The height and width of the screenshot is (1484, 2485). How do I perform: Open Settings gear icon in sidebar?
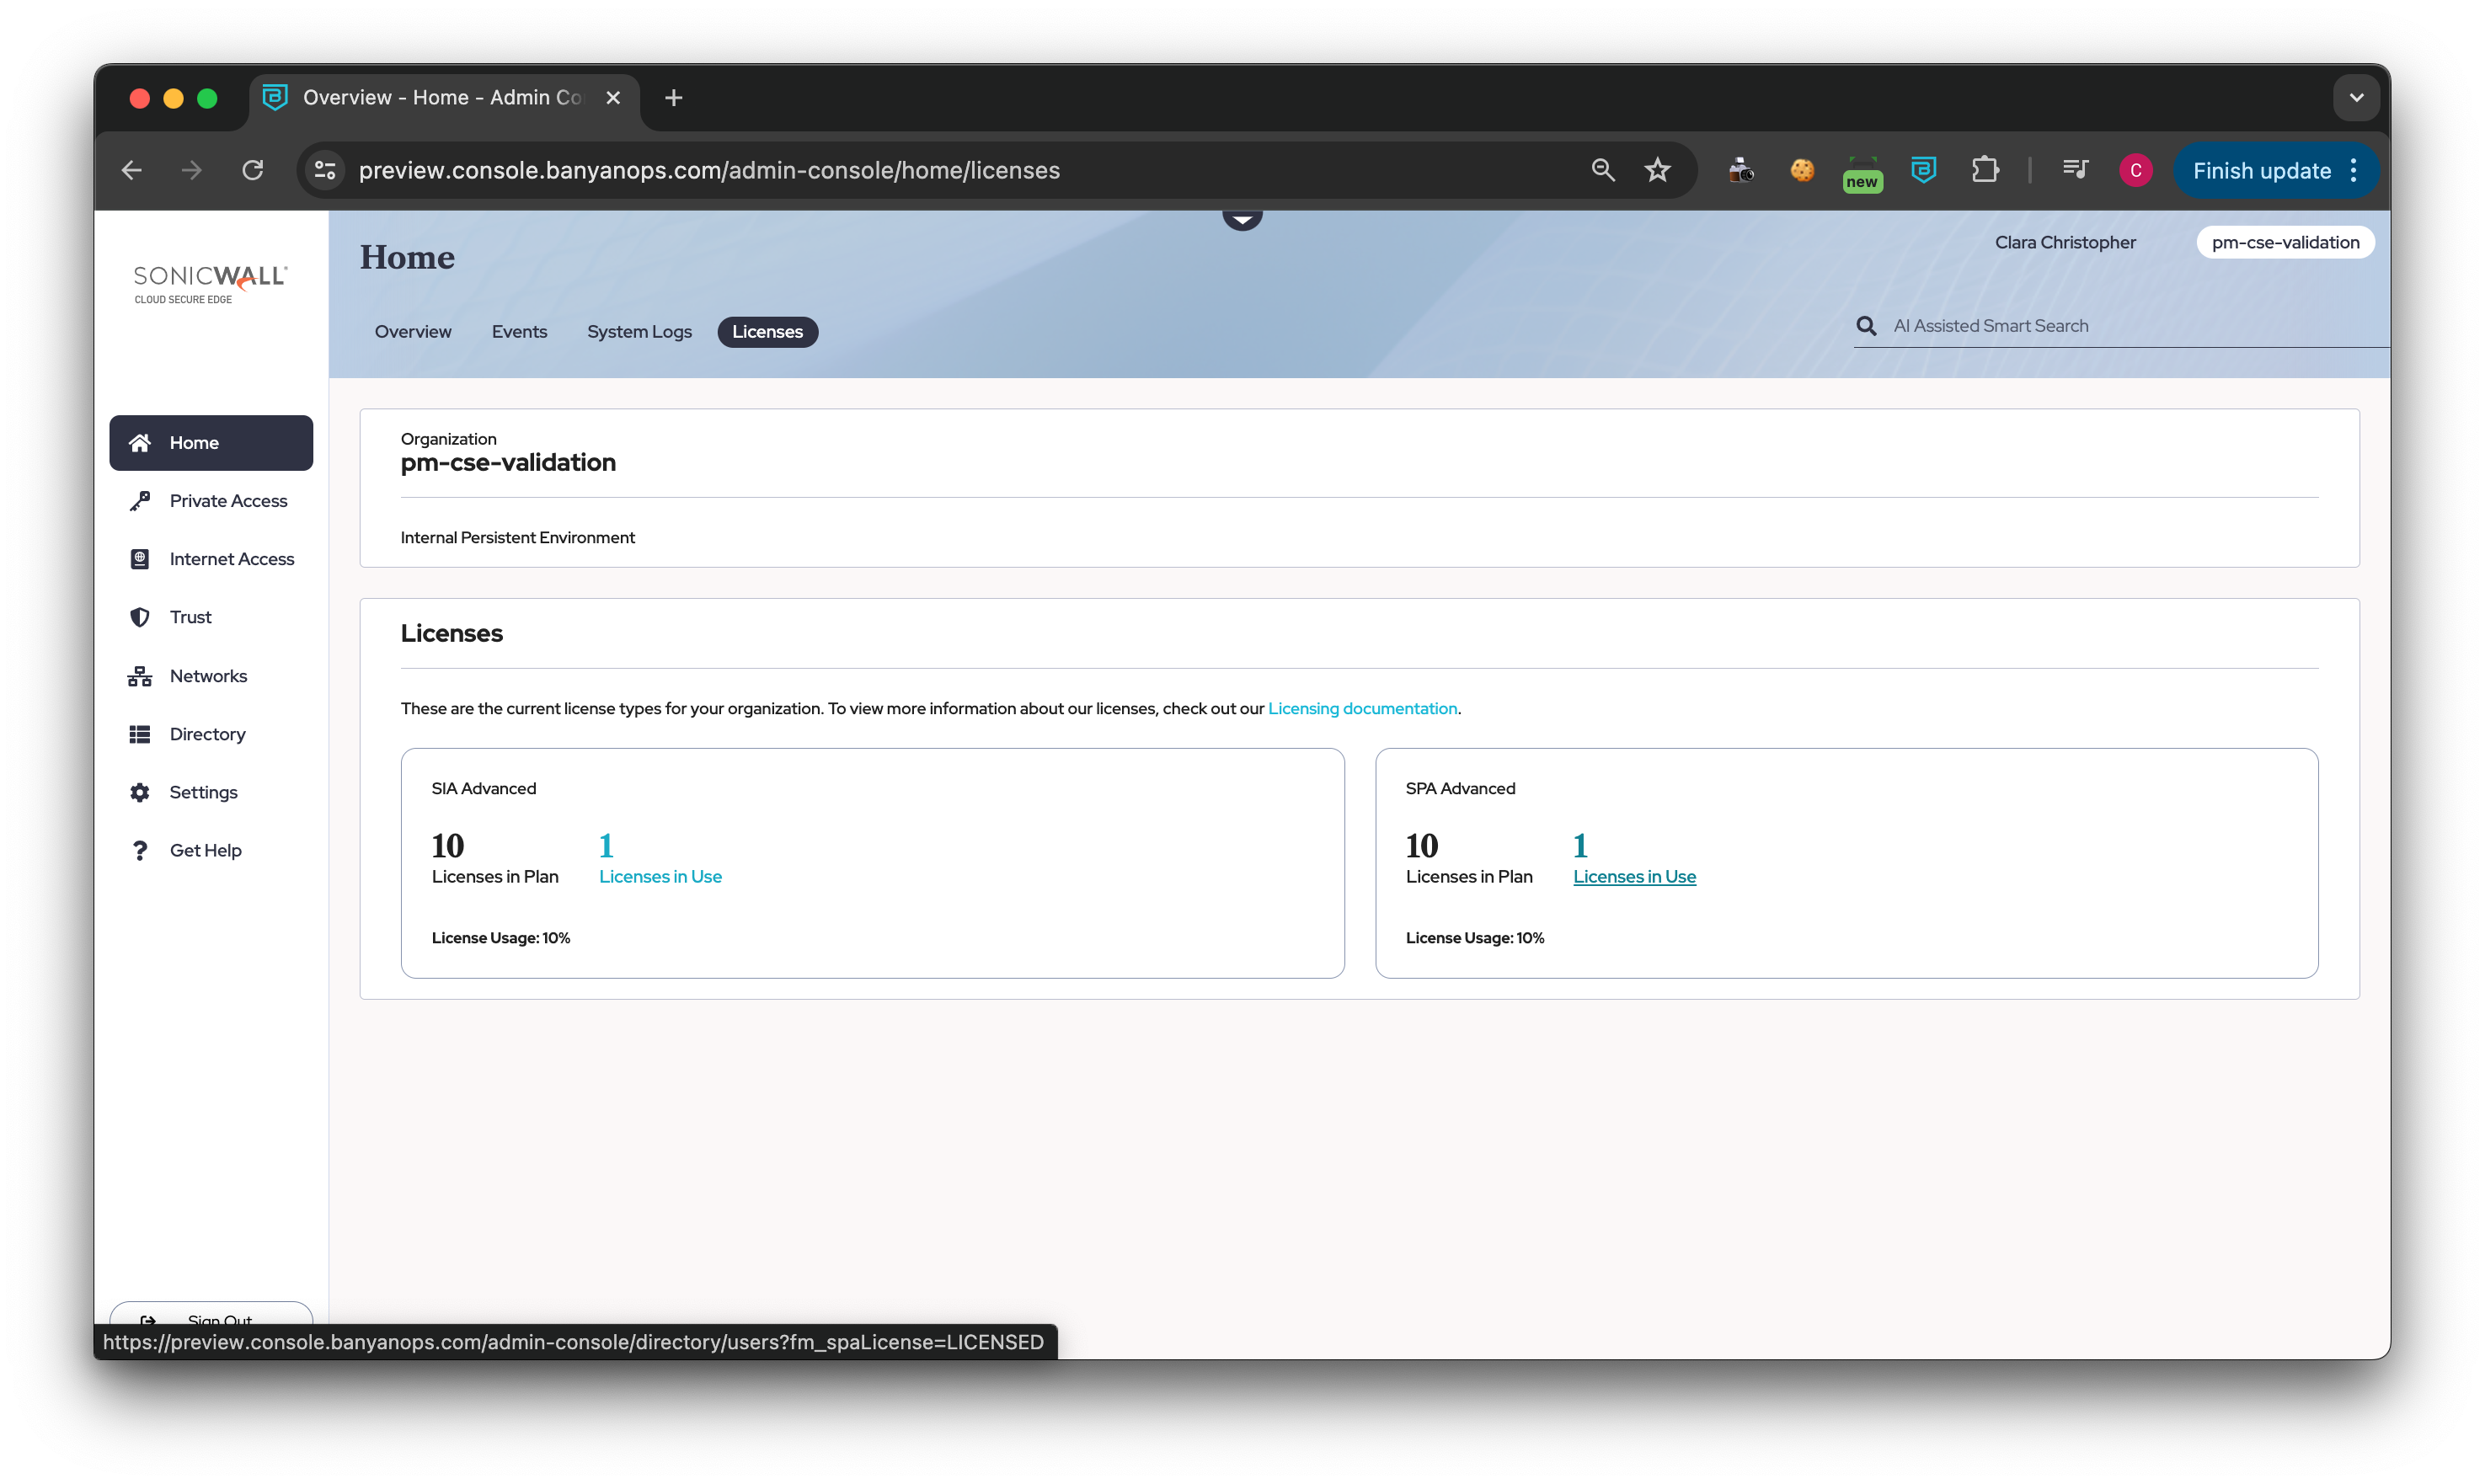point(140,792)
